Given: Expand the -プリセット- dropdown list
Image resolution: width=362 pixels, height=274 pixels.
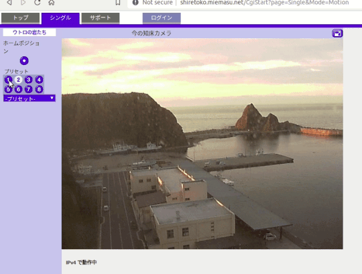Looking at the screenshot, I should (29, 98).
